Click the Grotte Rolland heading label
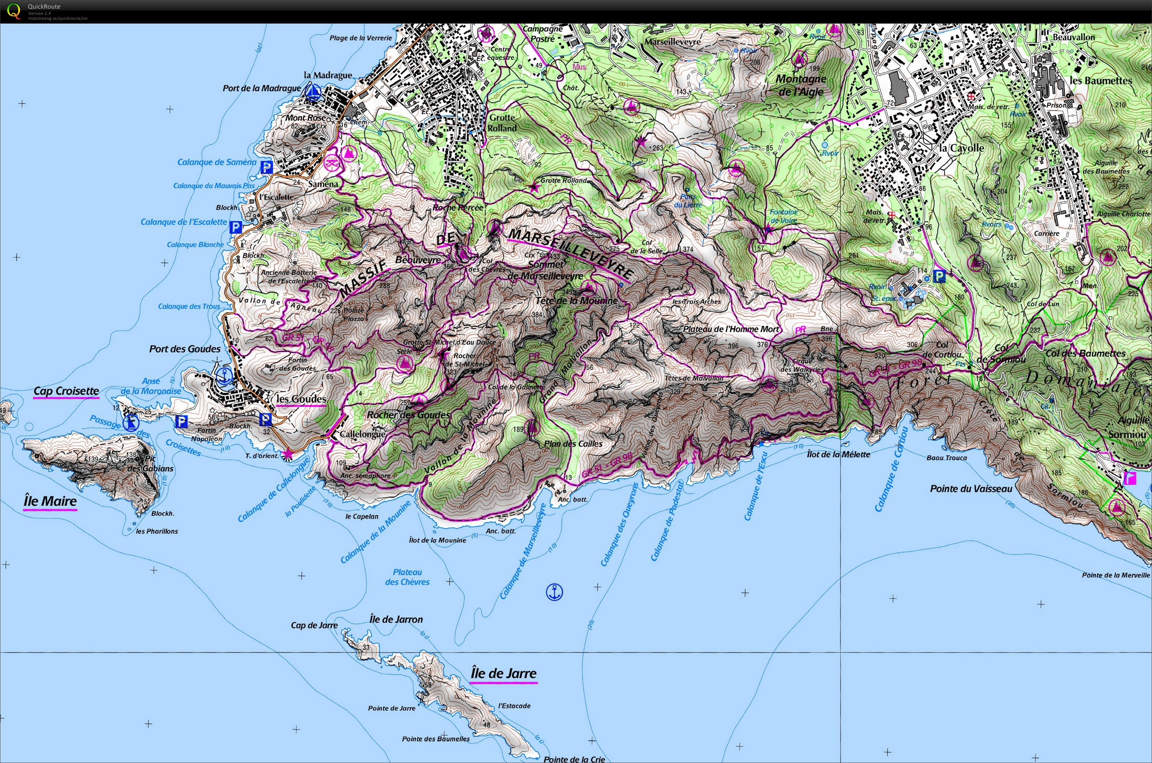1152x763 pixels. tap(502, 123)
